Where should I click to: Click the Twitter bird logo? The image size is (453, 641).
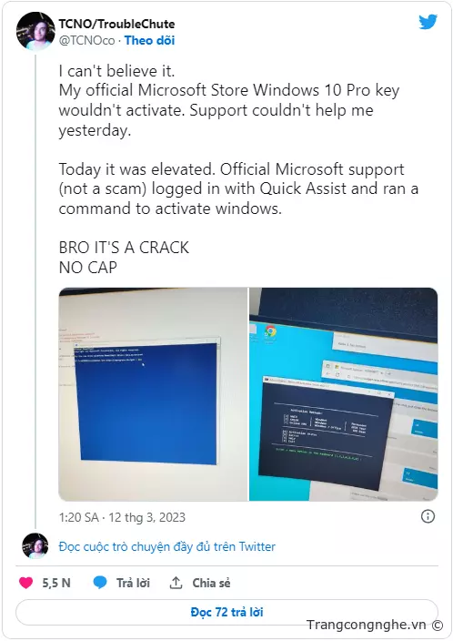(x=428, y=22)
